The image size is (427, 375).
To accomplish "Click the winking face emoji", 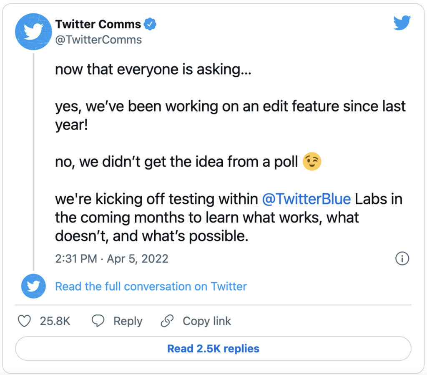I will point(312,162).
